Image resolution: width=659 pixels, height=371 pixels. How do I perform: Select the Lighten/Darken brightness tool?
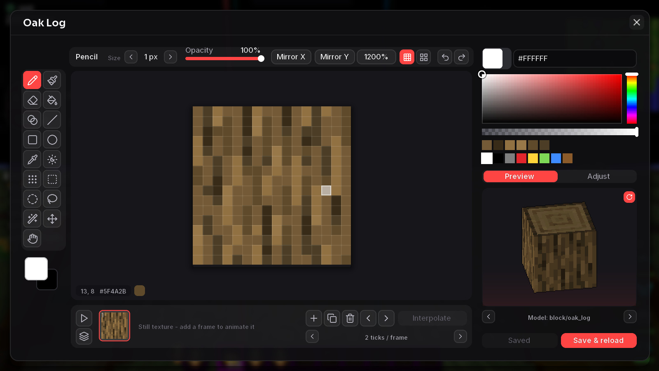pos(52,159)
